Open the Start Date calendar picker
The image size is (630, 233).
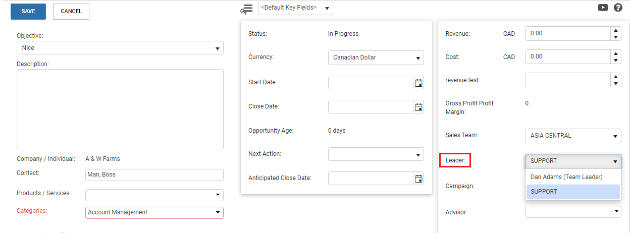click(x=418, y=83)
